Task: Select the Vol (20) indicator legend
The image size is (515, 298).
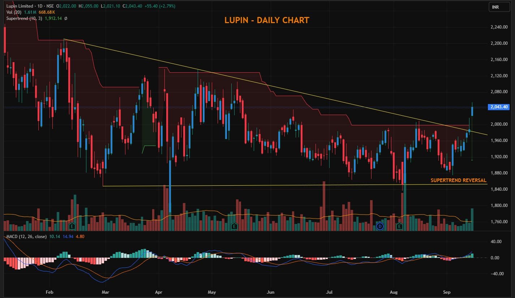Action: [14, 12]
